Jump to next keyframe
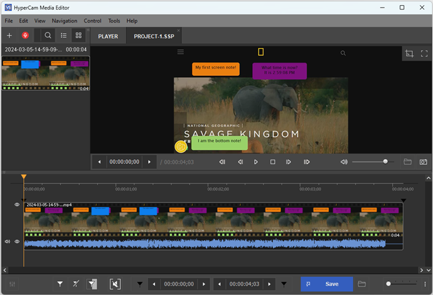433x295 pixels. pos(306,162)
